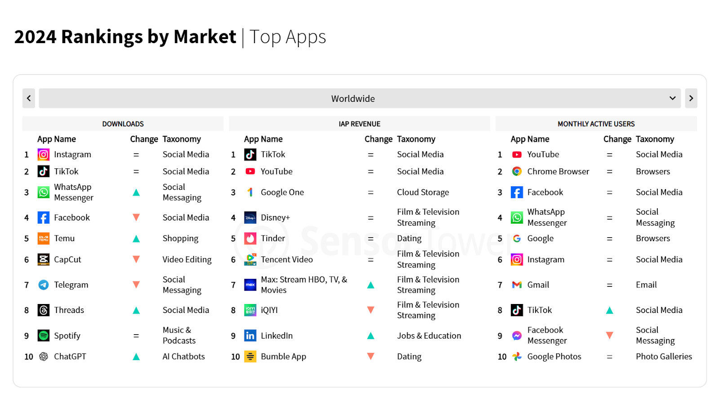Click the Threads app name
Screen dimensions: 719x401
69,310
